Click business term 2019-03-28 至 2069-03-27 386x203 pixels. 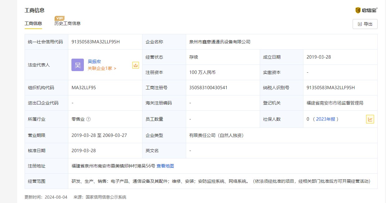(x=99, y=135)
